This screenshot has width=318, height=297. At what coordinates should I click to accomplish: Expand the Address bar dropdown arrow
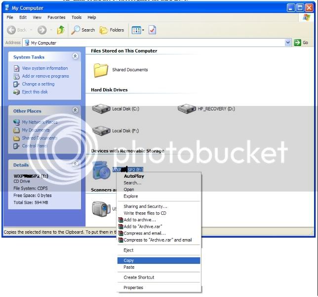[x=288, y=43]
